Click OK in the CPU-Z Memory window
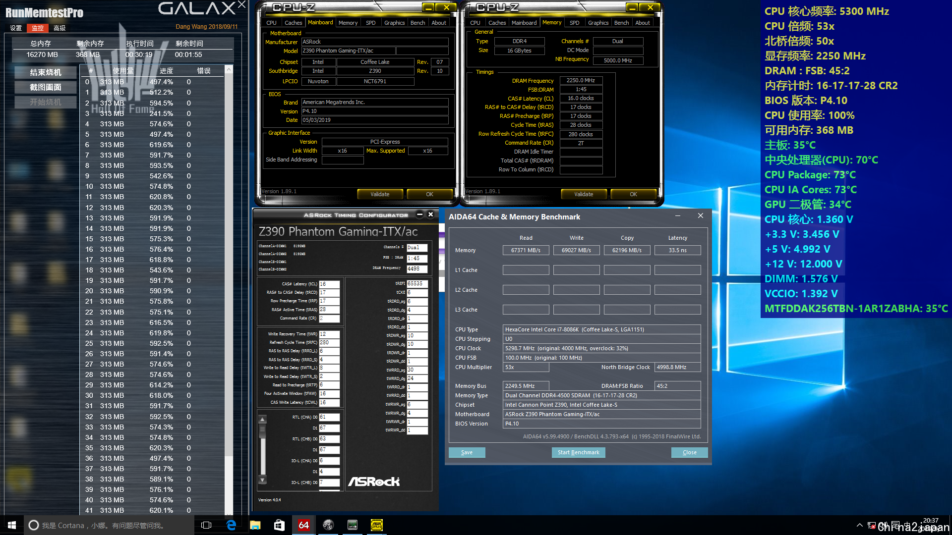This screenshot has height=535, width=952. (x=633, y=194)
